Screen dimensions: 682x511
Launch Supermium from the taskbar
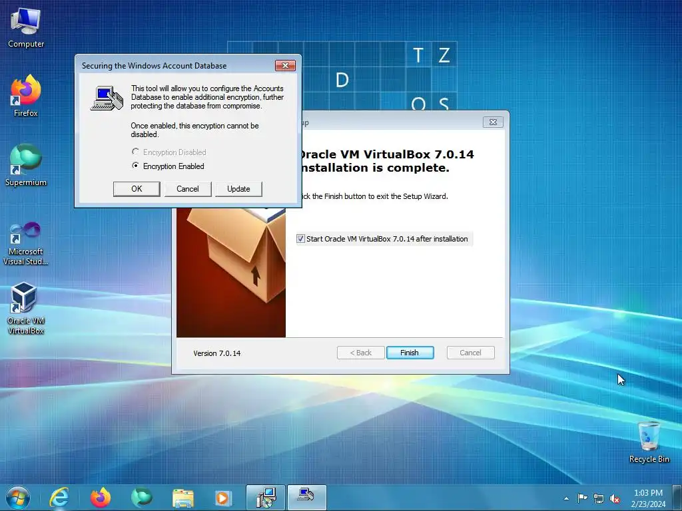(x=142, y=498)
